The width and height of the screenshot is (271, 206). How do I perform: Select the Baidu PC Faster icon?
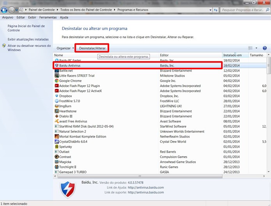click(x=57, y=60)
